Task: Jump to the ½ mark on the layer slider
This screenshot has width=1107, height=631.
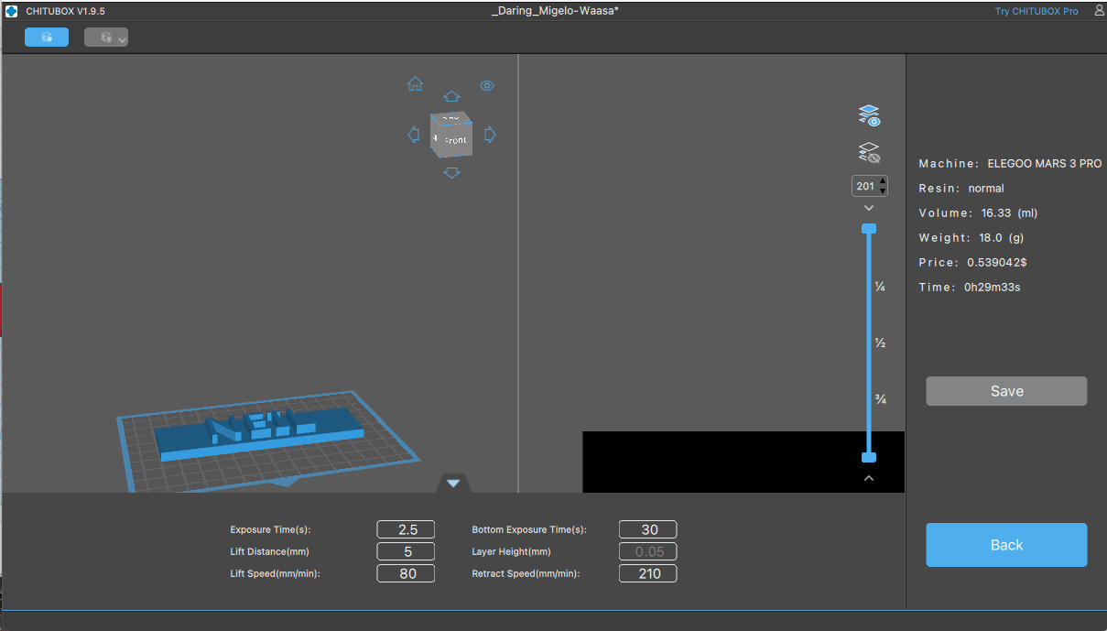Action: (880, 343)
